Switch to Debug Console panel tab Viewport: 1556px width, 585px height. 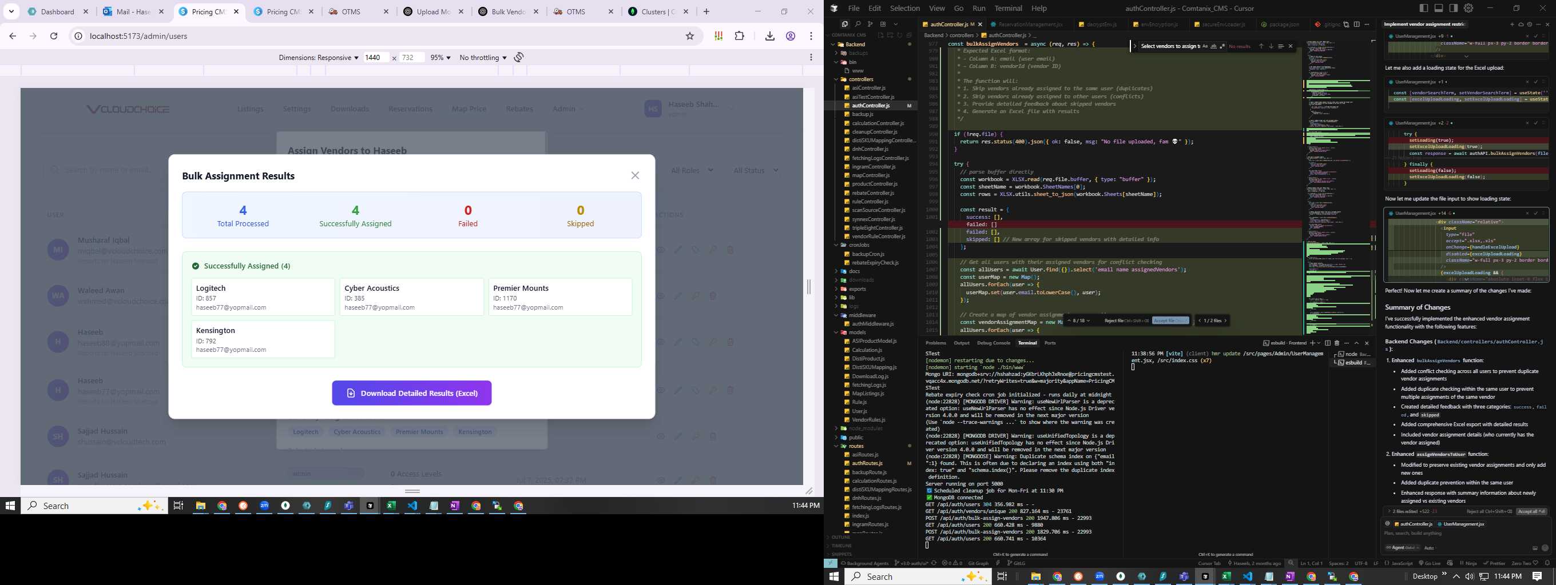pyautogui.click(x=994, y=343)
